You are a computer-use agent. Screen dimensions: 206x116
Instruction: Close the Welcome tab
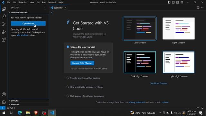(66, 8)
